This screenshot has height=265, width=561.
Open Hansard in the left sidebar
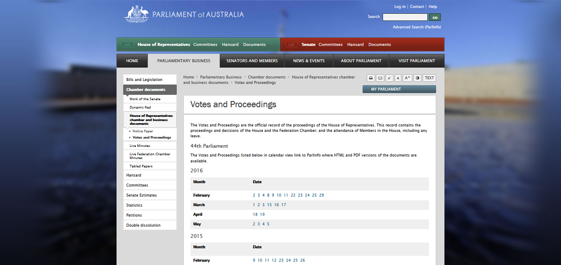pyautogui.click(x=150, y=175)
